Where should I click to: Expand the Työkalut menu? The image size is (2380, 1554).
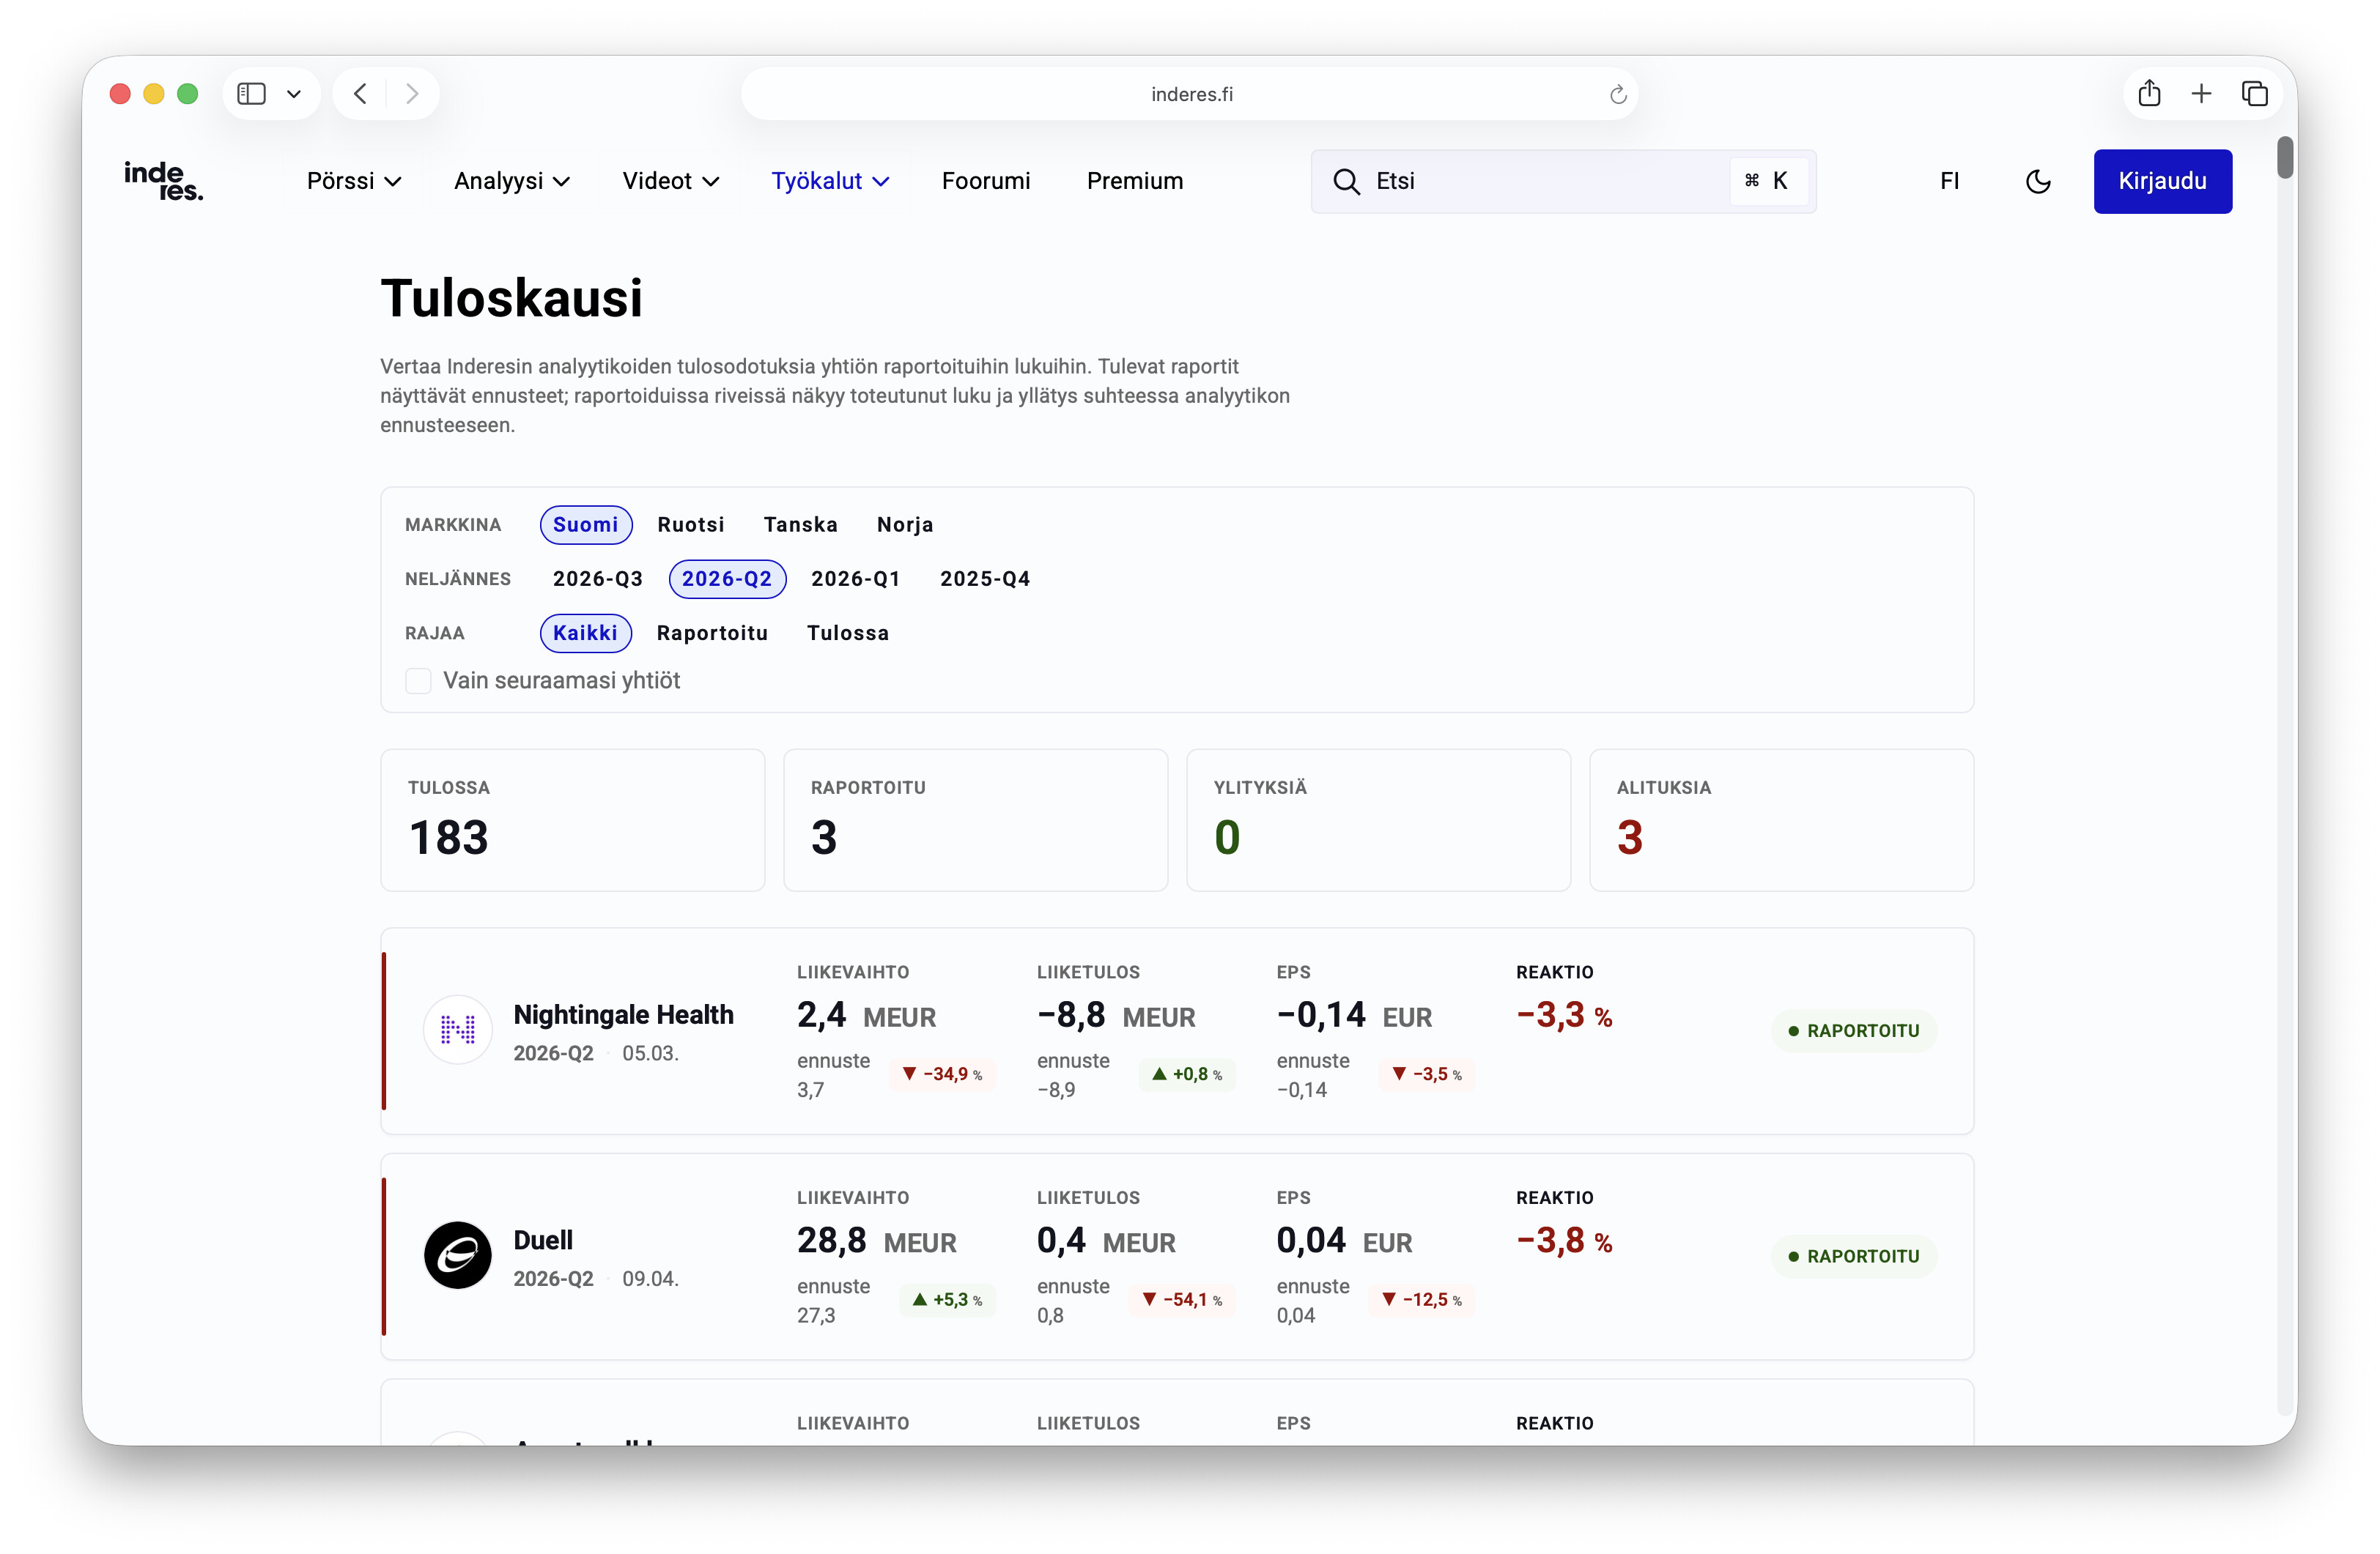point(830,181)
